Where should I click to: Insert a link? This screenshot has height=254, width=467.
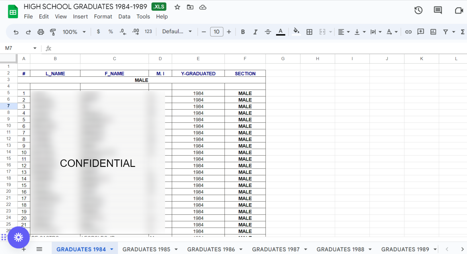(x=408, y=32)
